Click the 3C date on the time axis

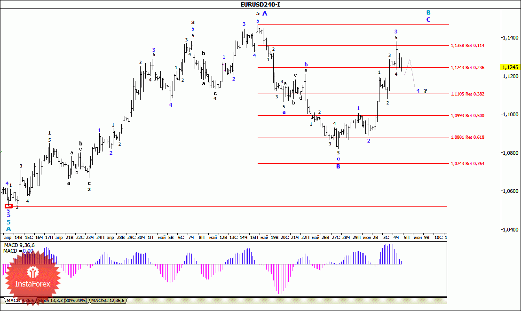(386, 238)
